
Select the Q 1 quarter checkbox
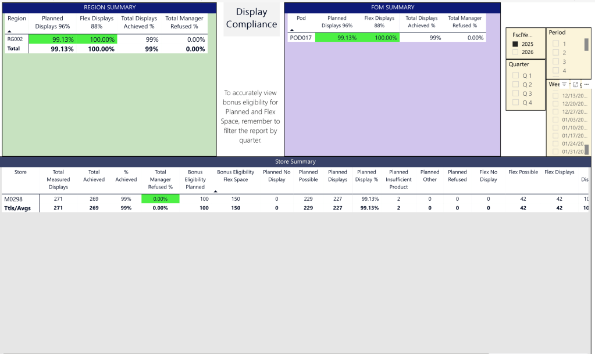click(x=515, y=75)
